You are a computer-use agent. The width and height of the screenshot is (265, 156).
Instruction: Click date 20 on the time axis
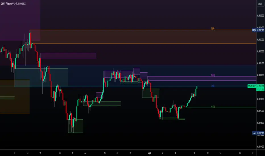pos(72,153)
